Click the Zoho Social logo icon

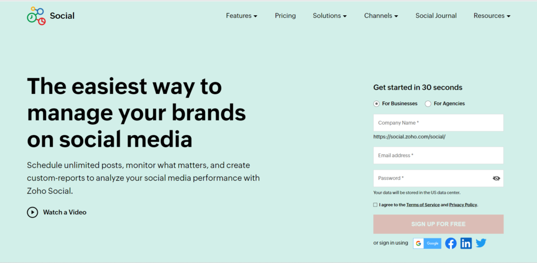pyautogui.click(x=36, y=16)
